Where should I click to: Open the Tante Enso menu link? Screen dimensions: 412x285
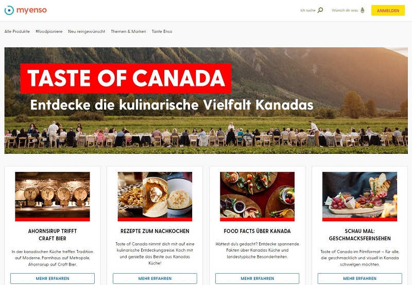(162, 31)
